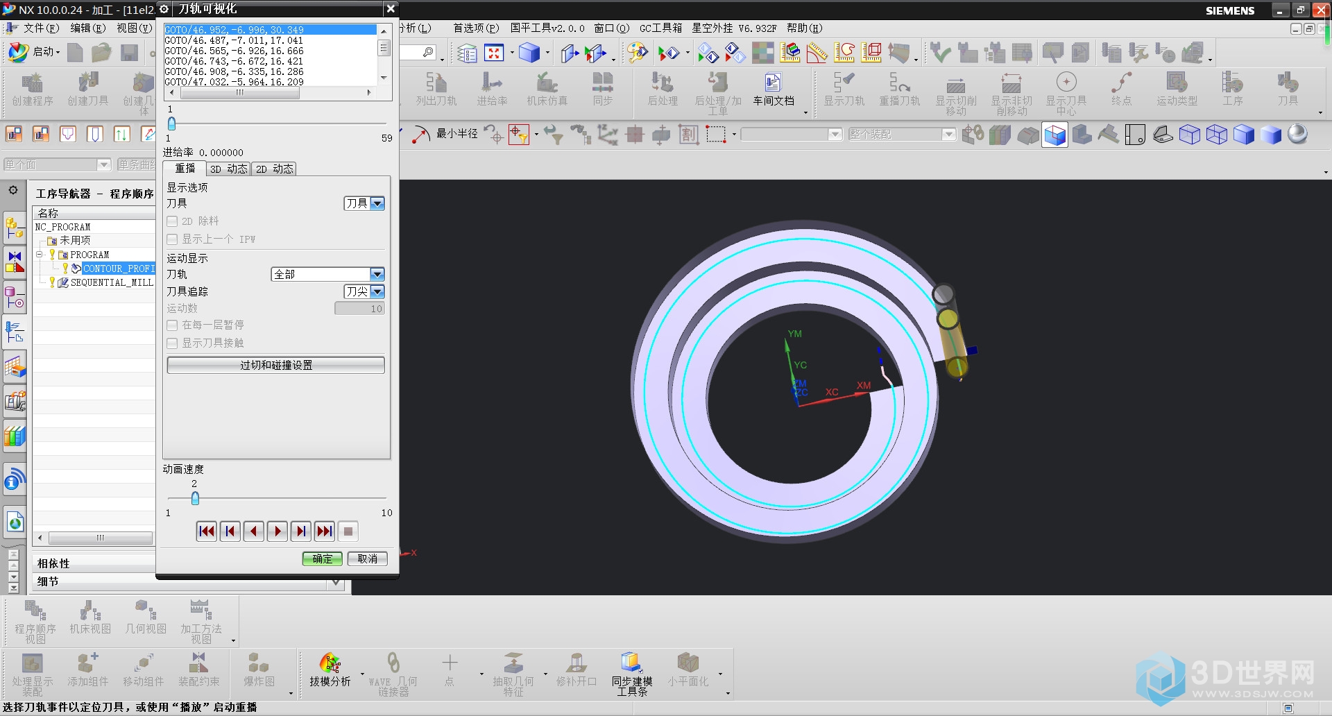Viewport: 1332px width, 716px height.
Task: Toggle the 在每一层暂停 checkbox
Action: 172,325
